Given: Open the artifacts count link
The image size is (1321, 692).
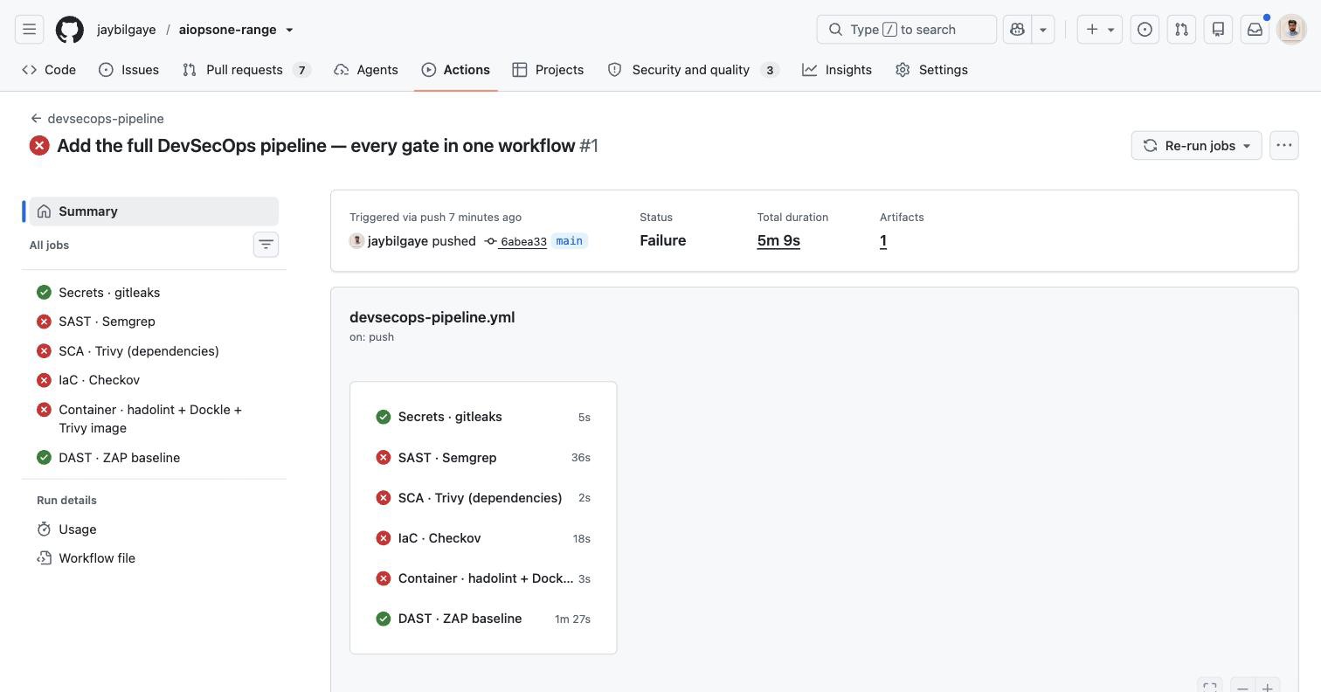Looking at the screenshot, I should click(x=883, y=240).
